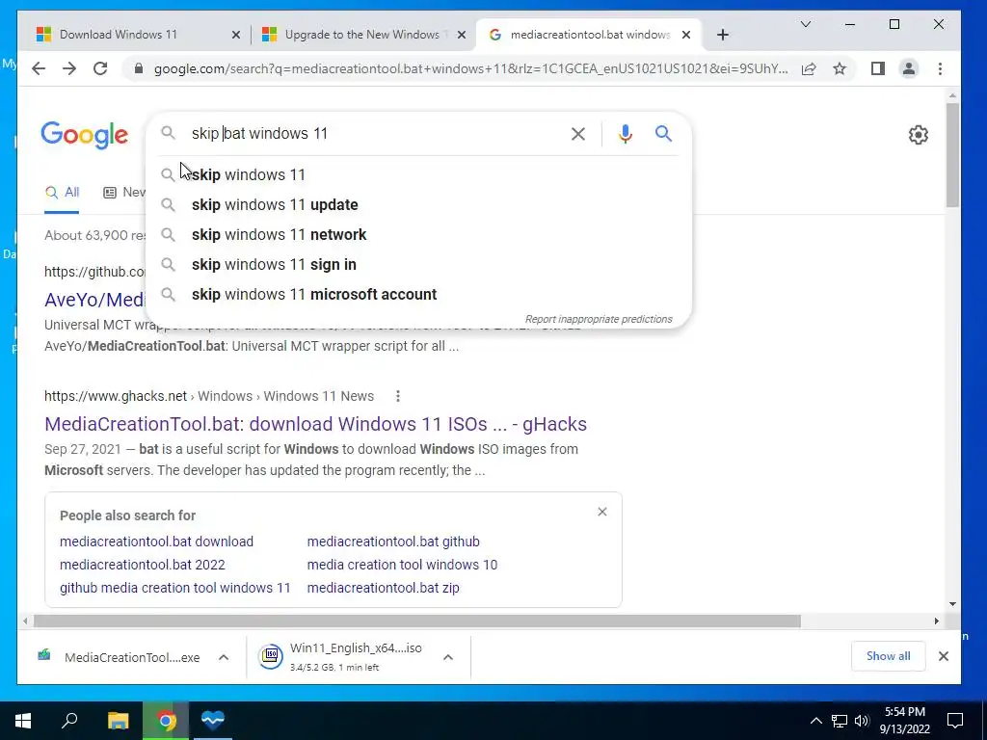
Task: Click github media creation tool windows 11
Action: pos(175,588)
